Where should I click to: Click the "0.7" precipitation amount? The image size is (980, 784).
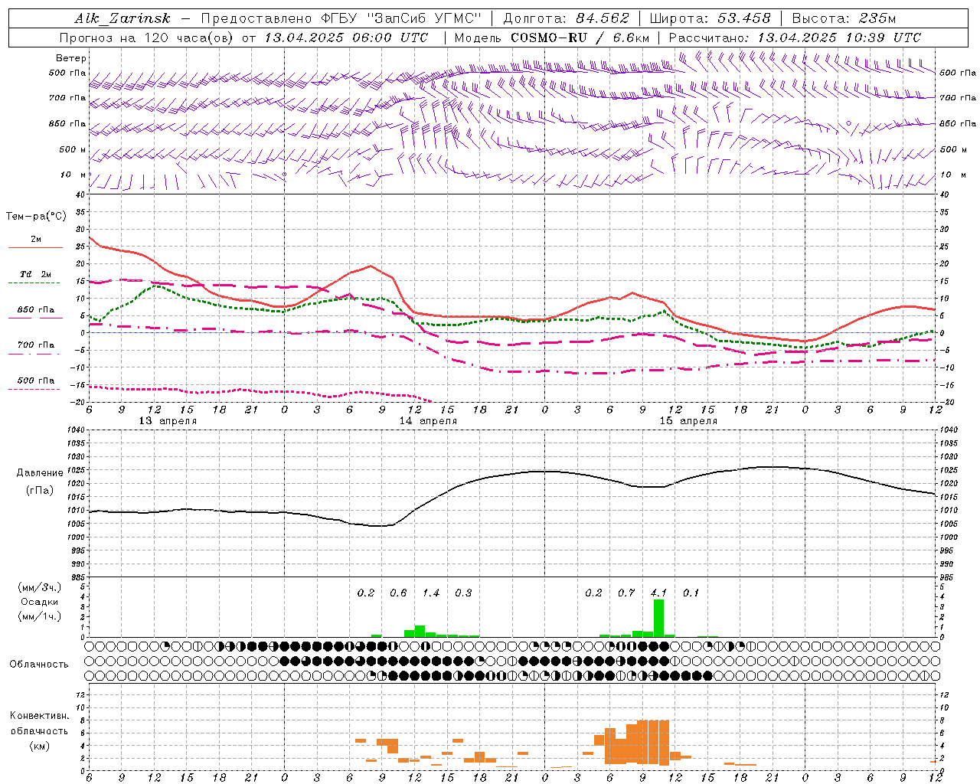(x=626, y=593)
